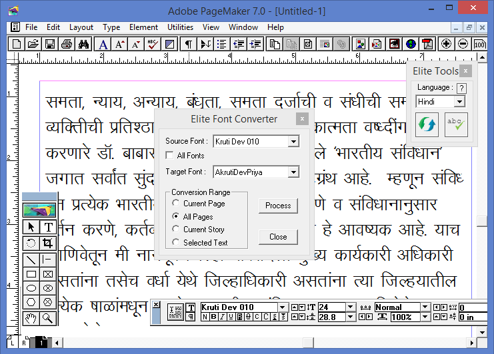Click the HTML export globe icon
494x354 pixels.
(411, 45)
